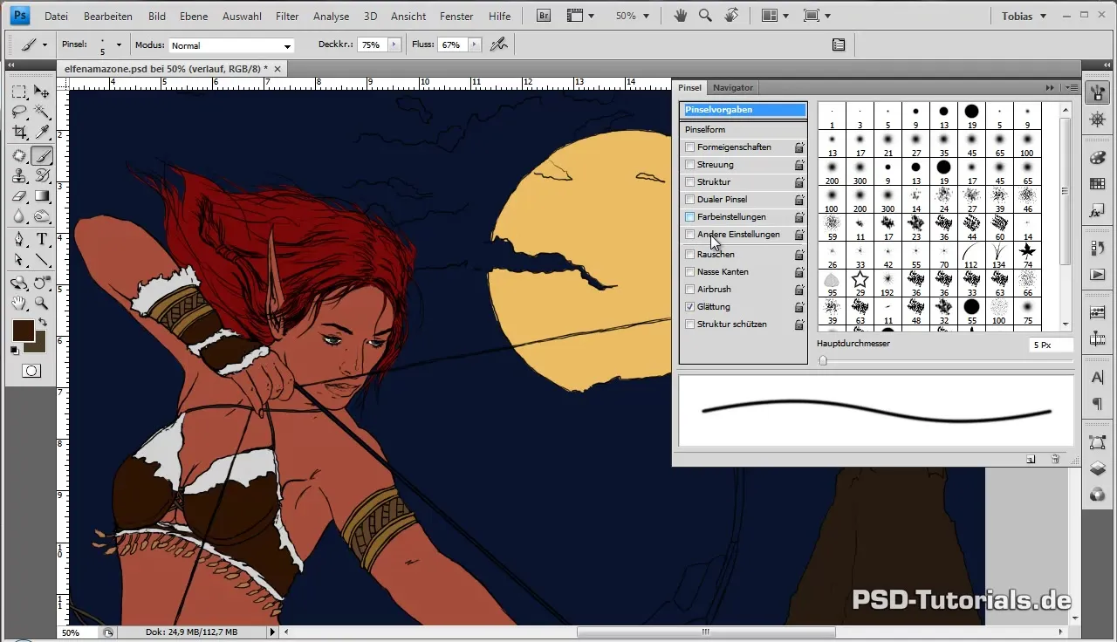Create new brush preset button
The height and width of the screenshot is (642, 1117).
click(x=1031, y=459)
